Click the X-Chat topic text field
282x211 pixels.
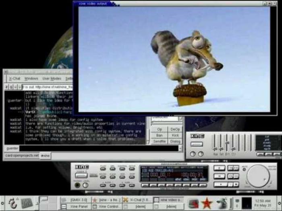click(x=48, y=87)
